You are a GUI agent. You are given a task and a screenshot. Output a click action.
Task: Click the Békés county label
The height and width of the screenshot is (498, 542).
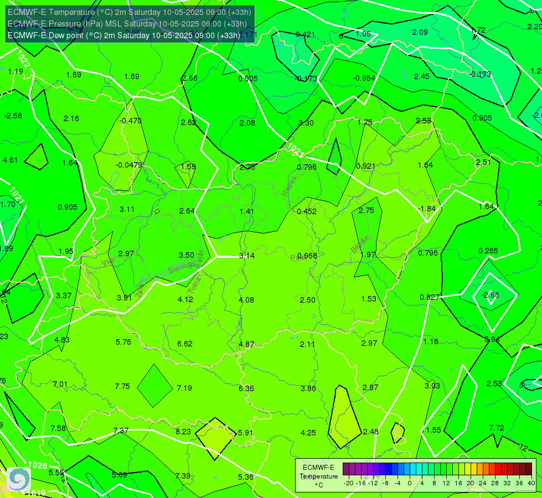(359, 245)
